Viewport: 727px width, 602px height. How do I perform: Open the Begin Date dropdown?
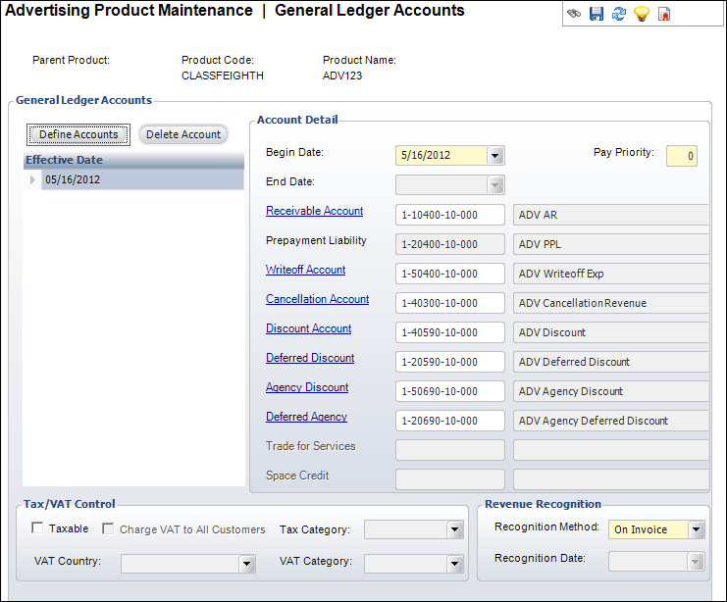pos(494,156)
